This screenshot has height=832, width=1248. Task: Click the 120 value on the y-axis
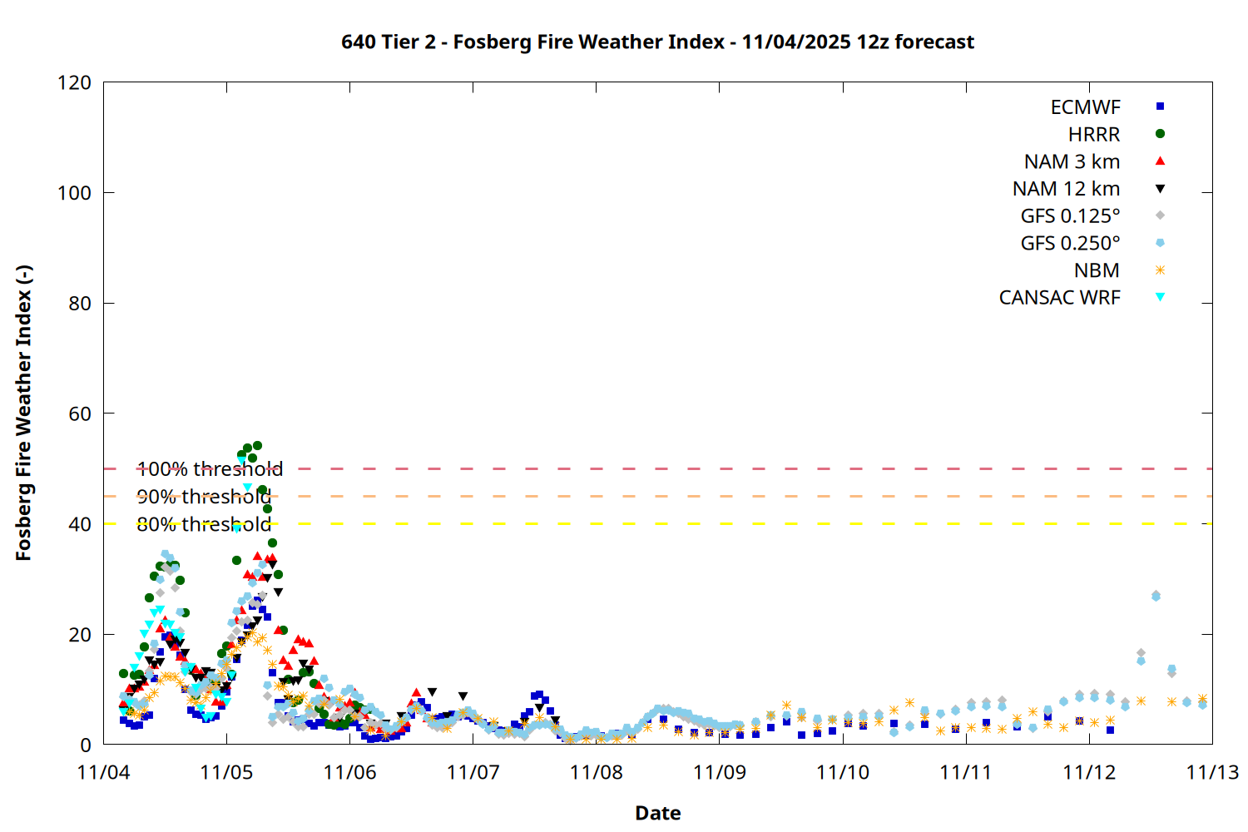pos(74,83)
